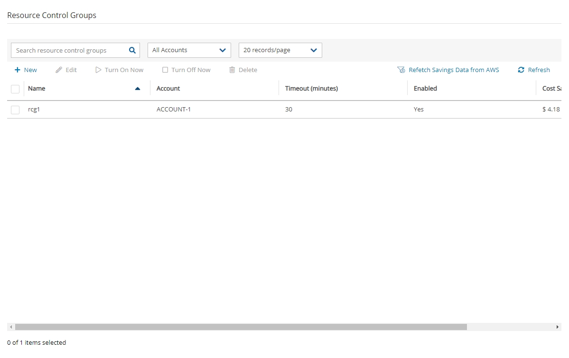This screenshot has height=358, width=569.
Task: Sort by the Account column header
Action: [x=168, y=89]
